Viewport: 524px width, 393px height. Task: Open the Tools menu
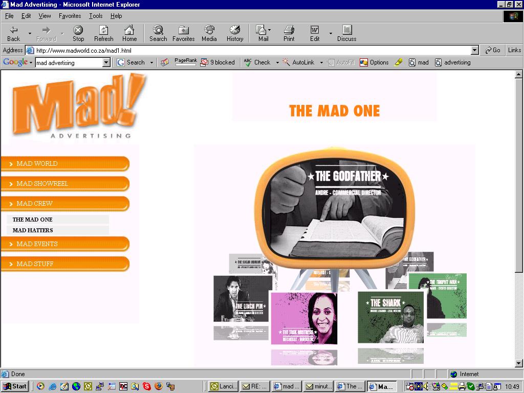pyautogui.click(x=96, y=16)
